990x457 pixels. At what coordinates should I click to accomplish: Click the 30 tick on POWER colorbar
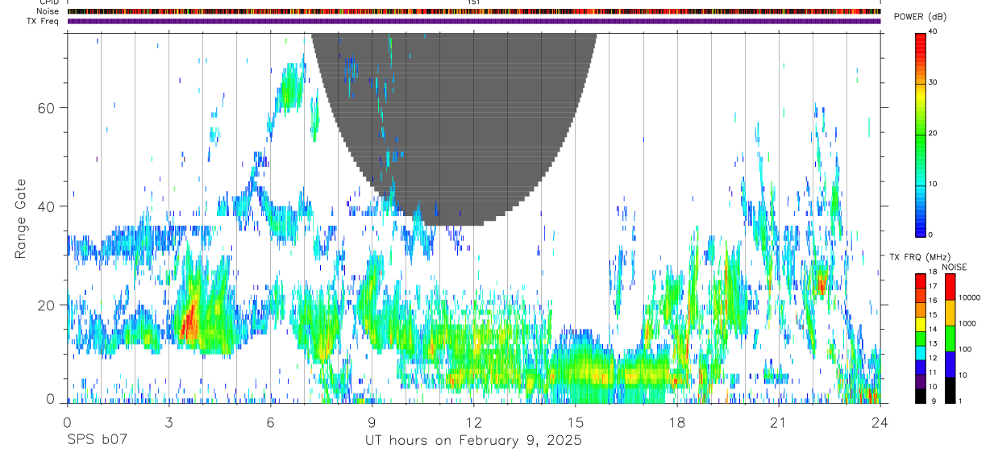coord(933,82)
